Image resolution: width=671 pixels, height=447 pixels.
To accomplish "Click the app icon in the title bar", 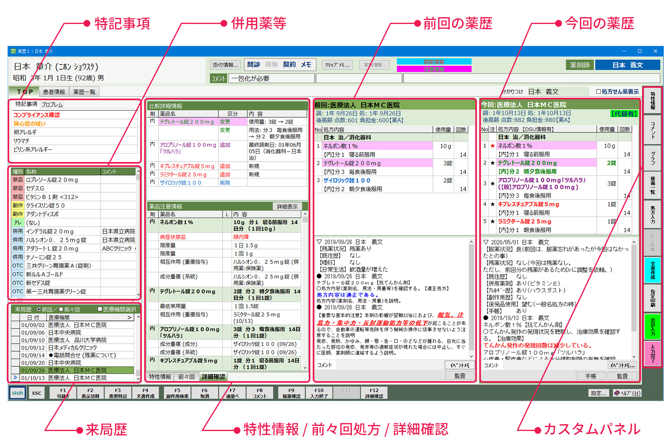I will pos(13,51).
